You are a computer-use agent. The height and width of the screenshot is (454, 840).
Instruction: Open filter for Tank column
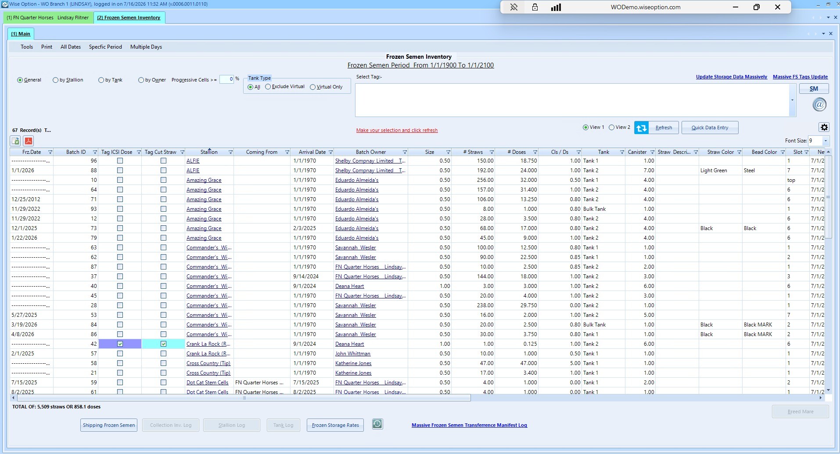pyautogui.click(x=622, y=152)
